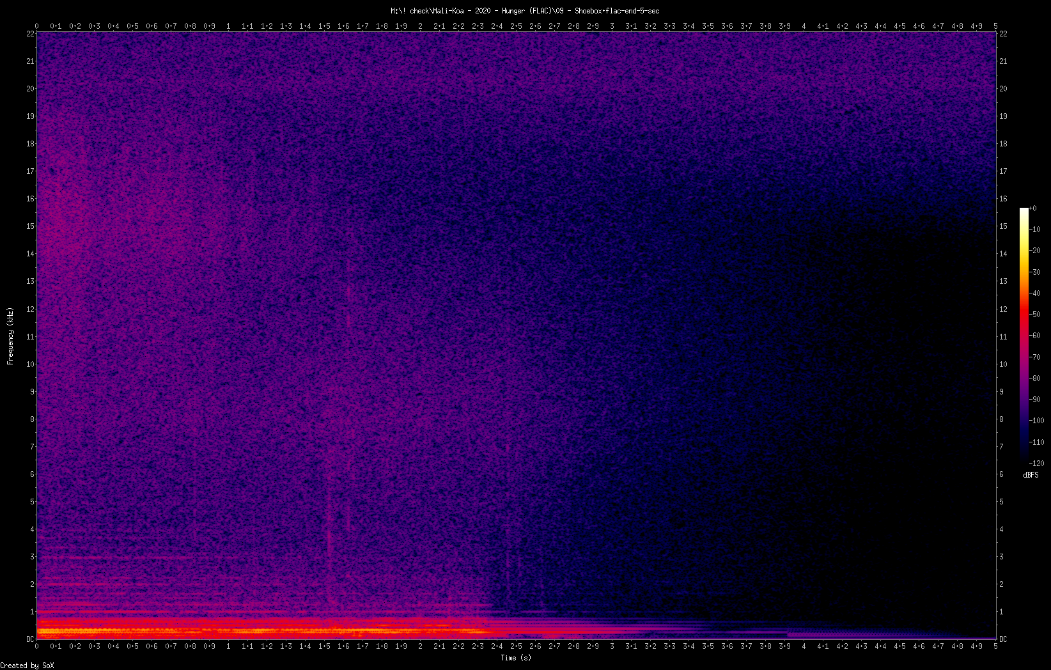Click the "-70" value on the dBFS scale
Image resolution: width=1051 pixels, height=670 pixels.
tap(1035, 357)
